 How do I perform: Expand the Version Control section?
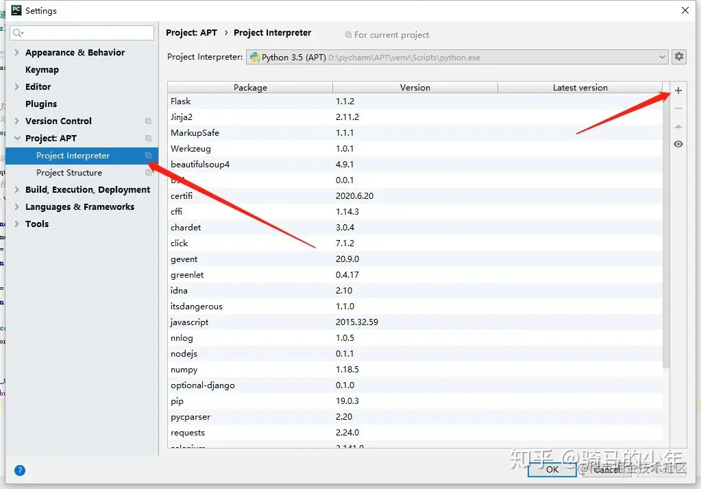[16, 121]
